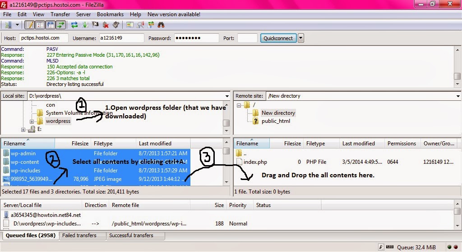This screenshot has height=252, width=462.
Task: Open the Bookmarks menu
Action: click(110, 14)
